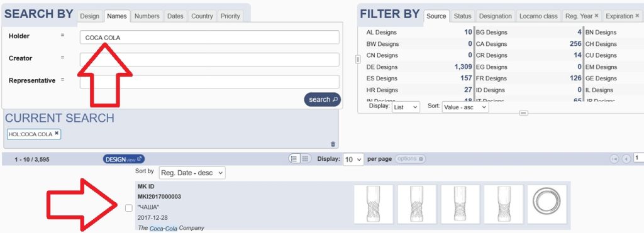Close the Expiration filter tab
The image size is (644, 233).
[638, 16]
